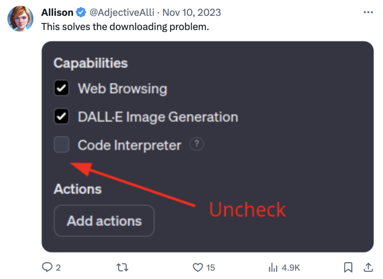Uncheck the Web Browsing checkbox
Screen dimensions: 383x279
coord(62,89)
